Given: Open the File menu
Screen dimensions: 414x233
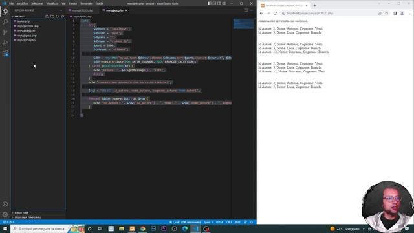Looking at the screenshot, I should point(11,3).
